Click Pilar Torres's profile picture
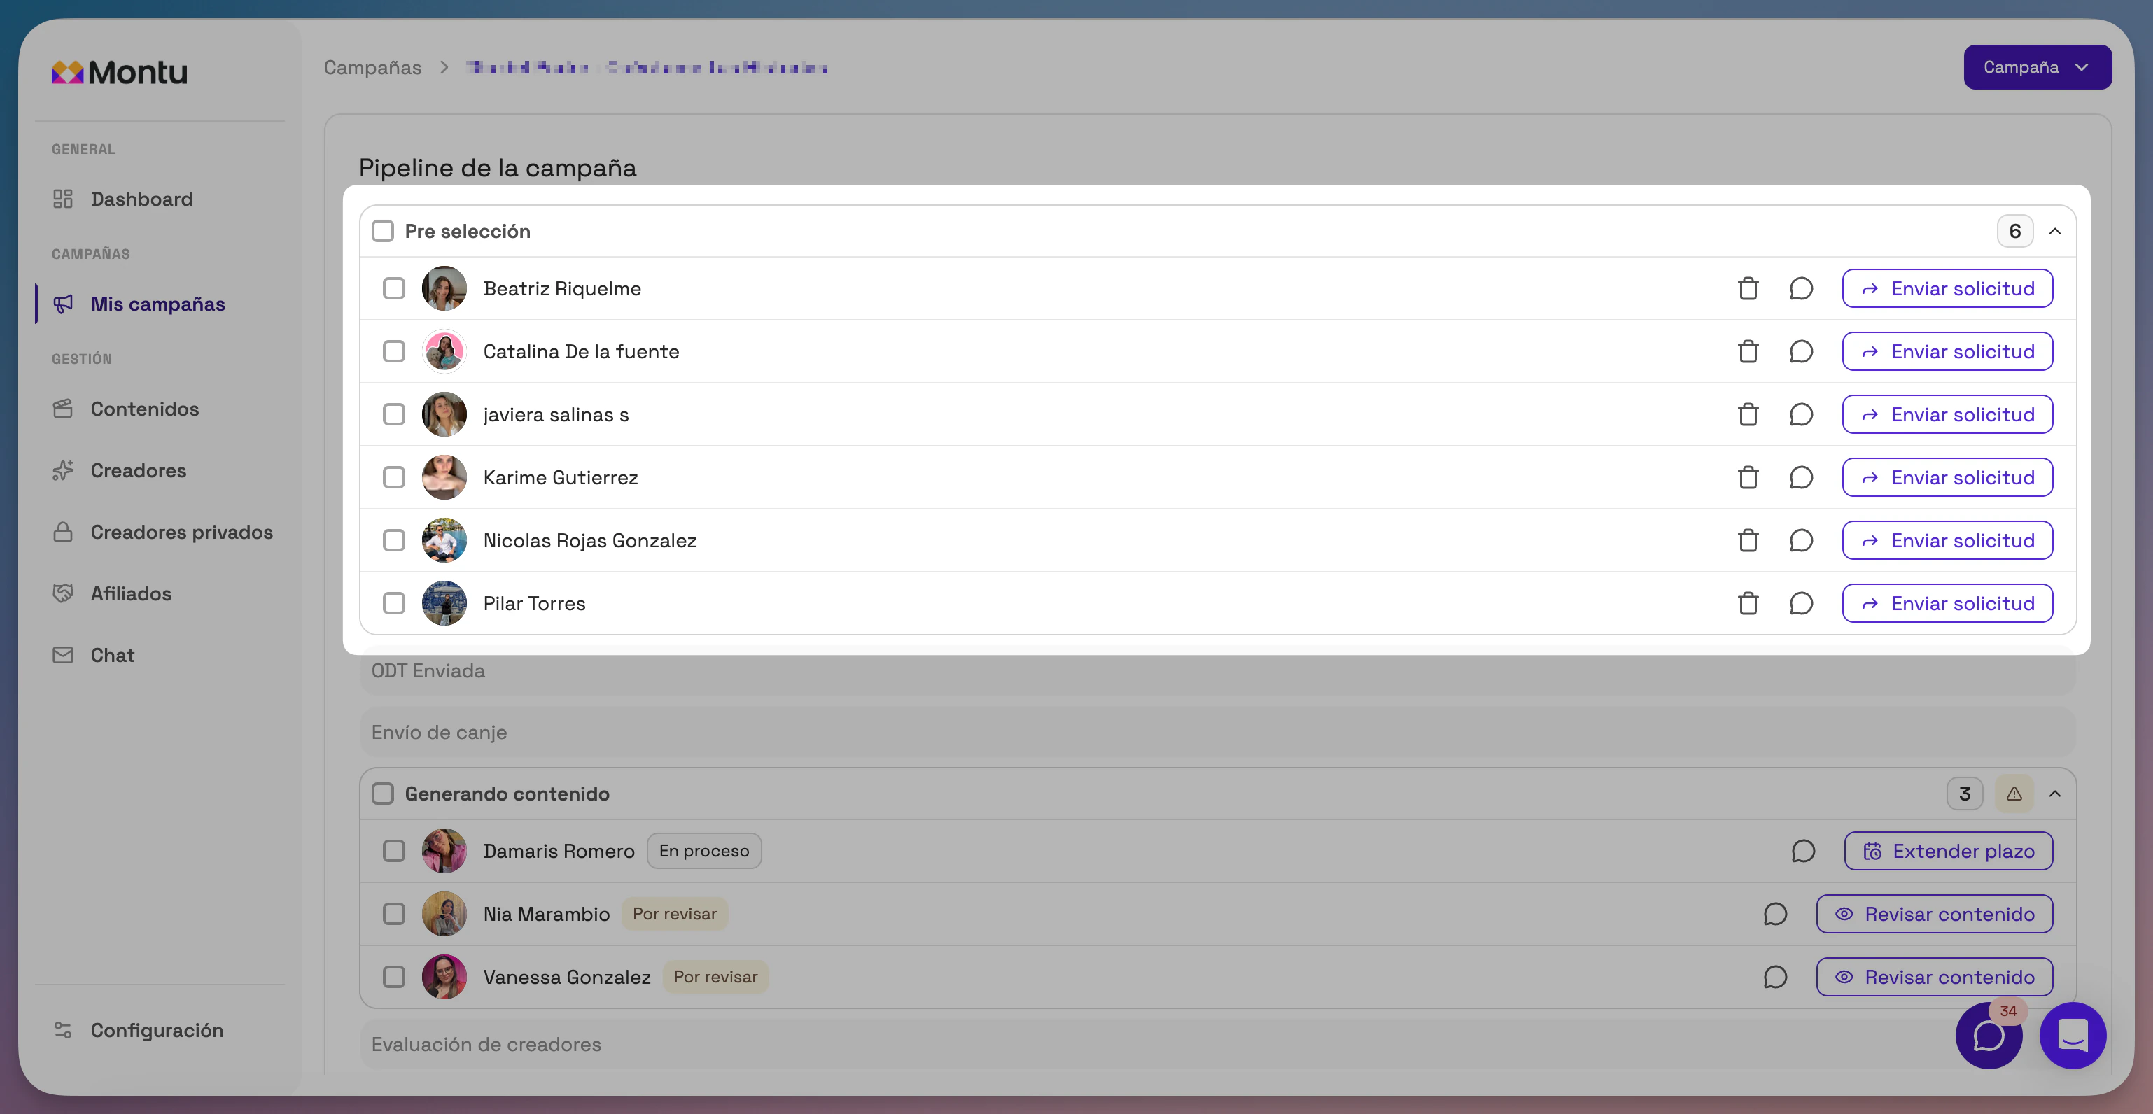This screenshot has height=1114, width=2153. 444,603
